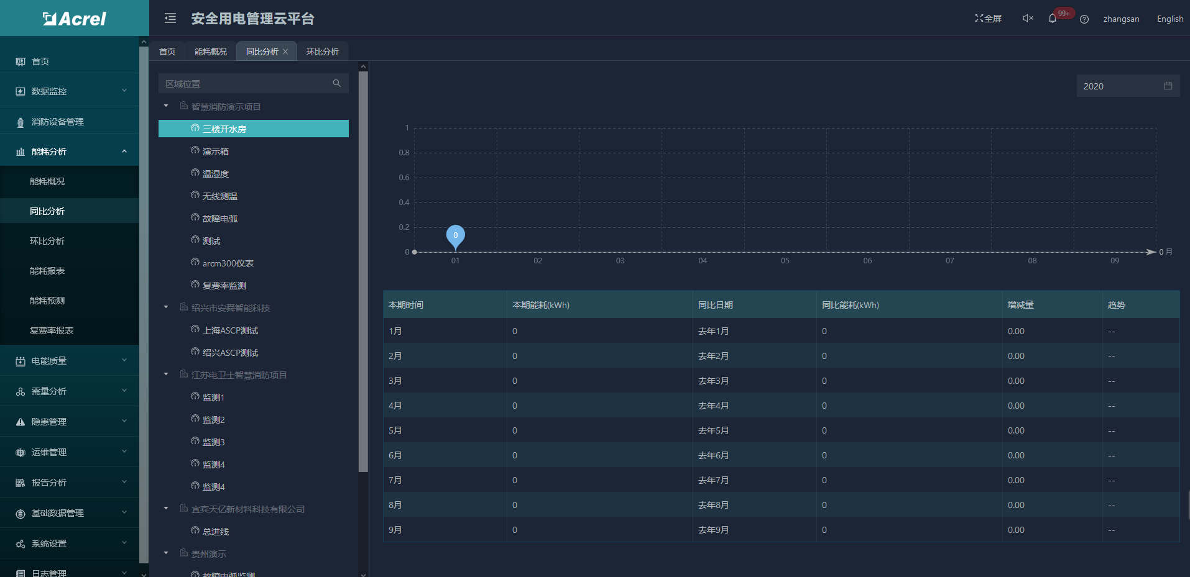The image size is (1190, 577).
Task: Close the 同比分析 tab
Action: tap(285, 52)
